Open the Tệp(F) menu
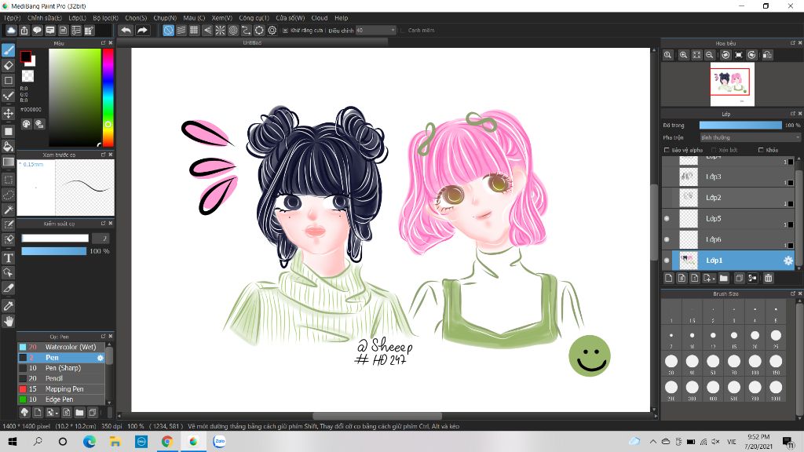Image resolution: width=804 pixels, height=452 pixels. [13, 17]
